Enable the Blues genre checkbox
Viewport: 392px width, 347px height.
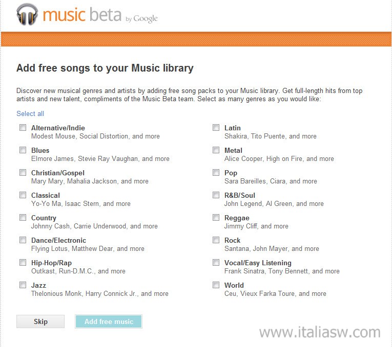[23, 150]
